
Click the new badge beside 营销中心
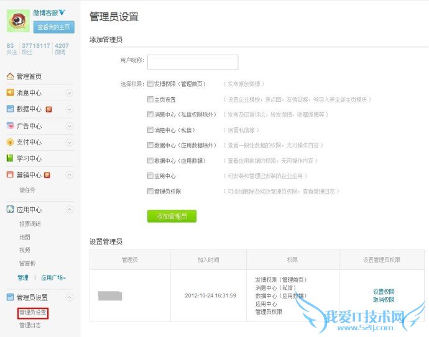pyautogui.click(x=47, y=175)
